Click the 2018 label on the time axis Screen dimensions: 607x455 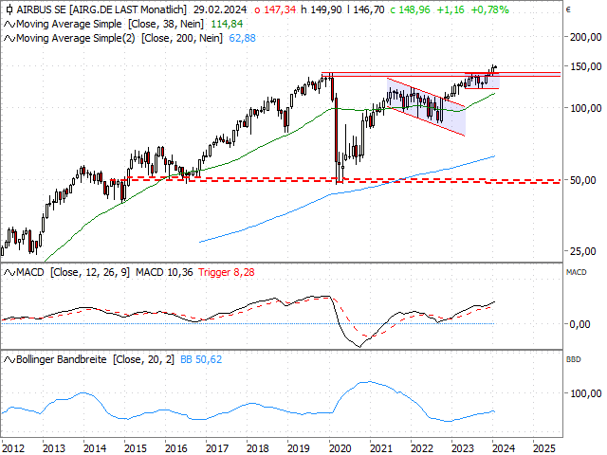point(257,448)
